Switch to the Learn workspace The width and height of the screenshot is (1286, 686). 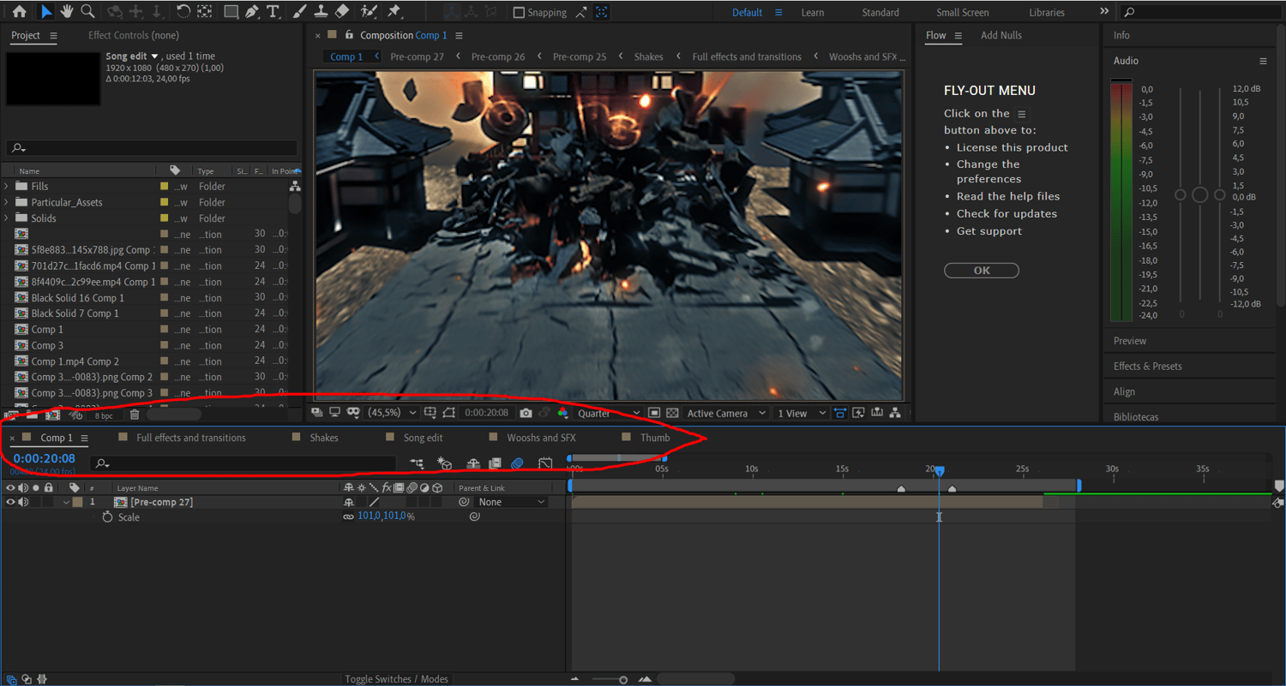click(813, 13)
